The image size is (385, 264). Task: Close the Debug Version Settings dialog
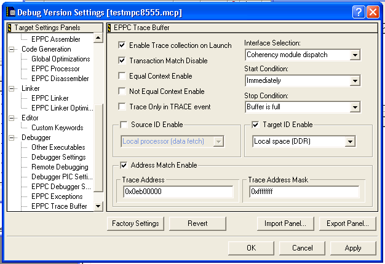[x=373, y=12]
